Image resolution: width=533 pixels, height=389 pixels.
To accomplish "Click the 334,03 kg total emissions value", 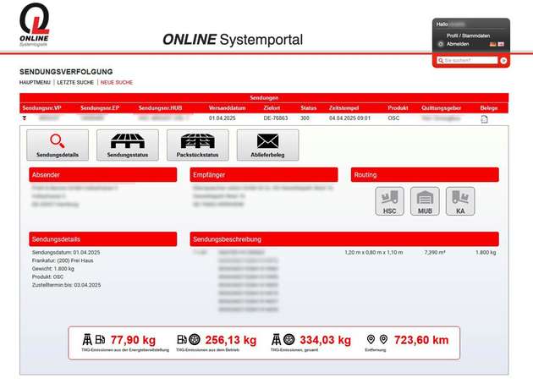I will (326, 340).
